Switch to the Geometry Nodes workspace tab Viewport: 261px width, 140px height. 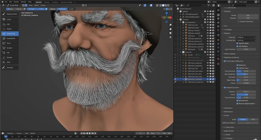click(x=66, y=2)
